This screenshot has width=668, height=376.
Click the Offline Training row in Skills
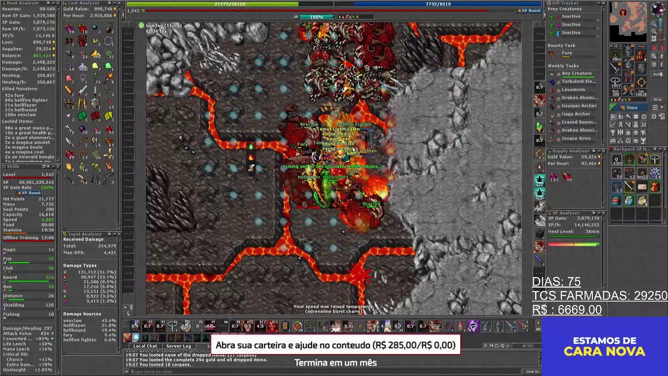pyautogui.click(x=28, y=238)
